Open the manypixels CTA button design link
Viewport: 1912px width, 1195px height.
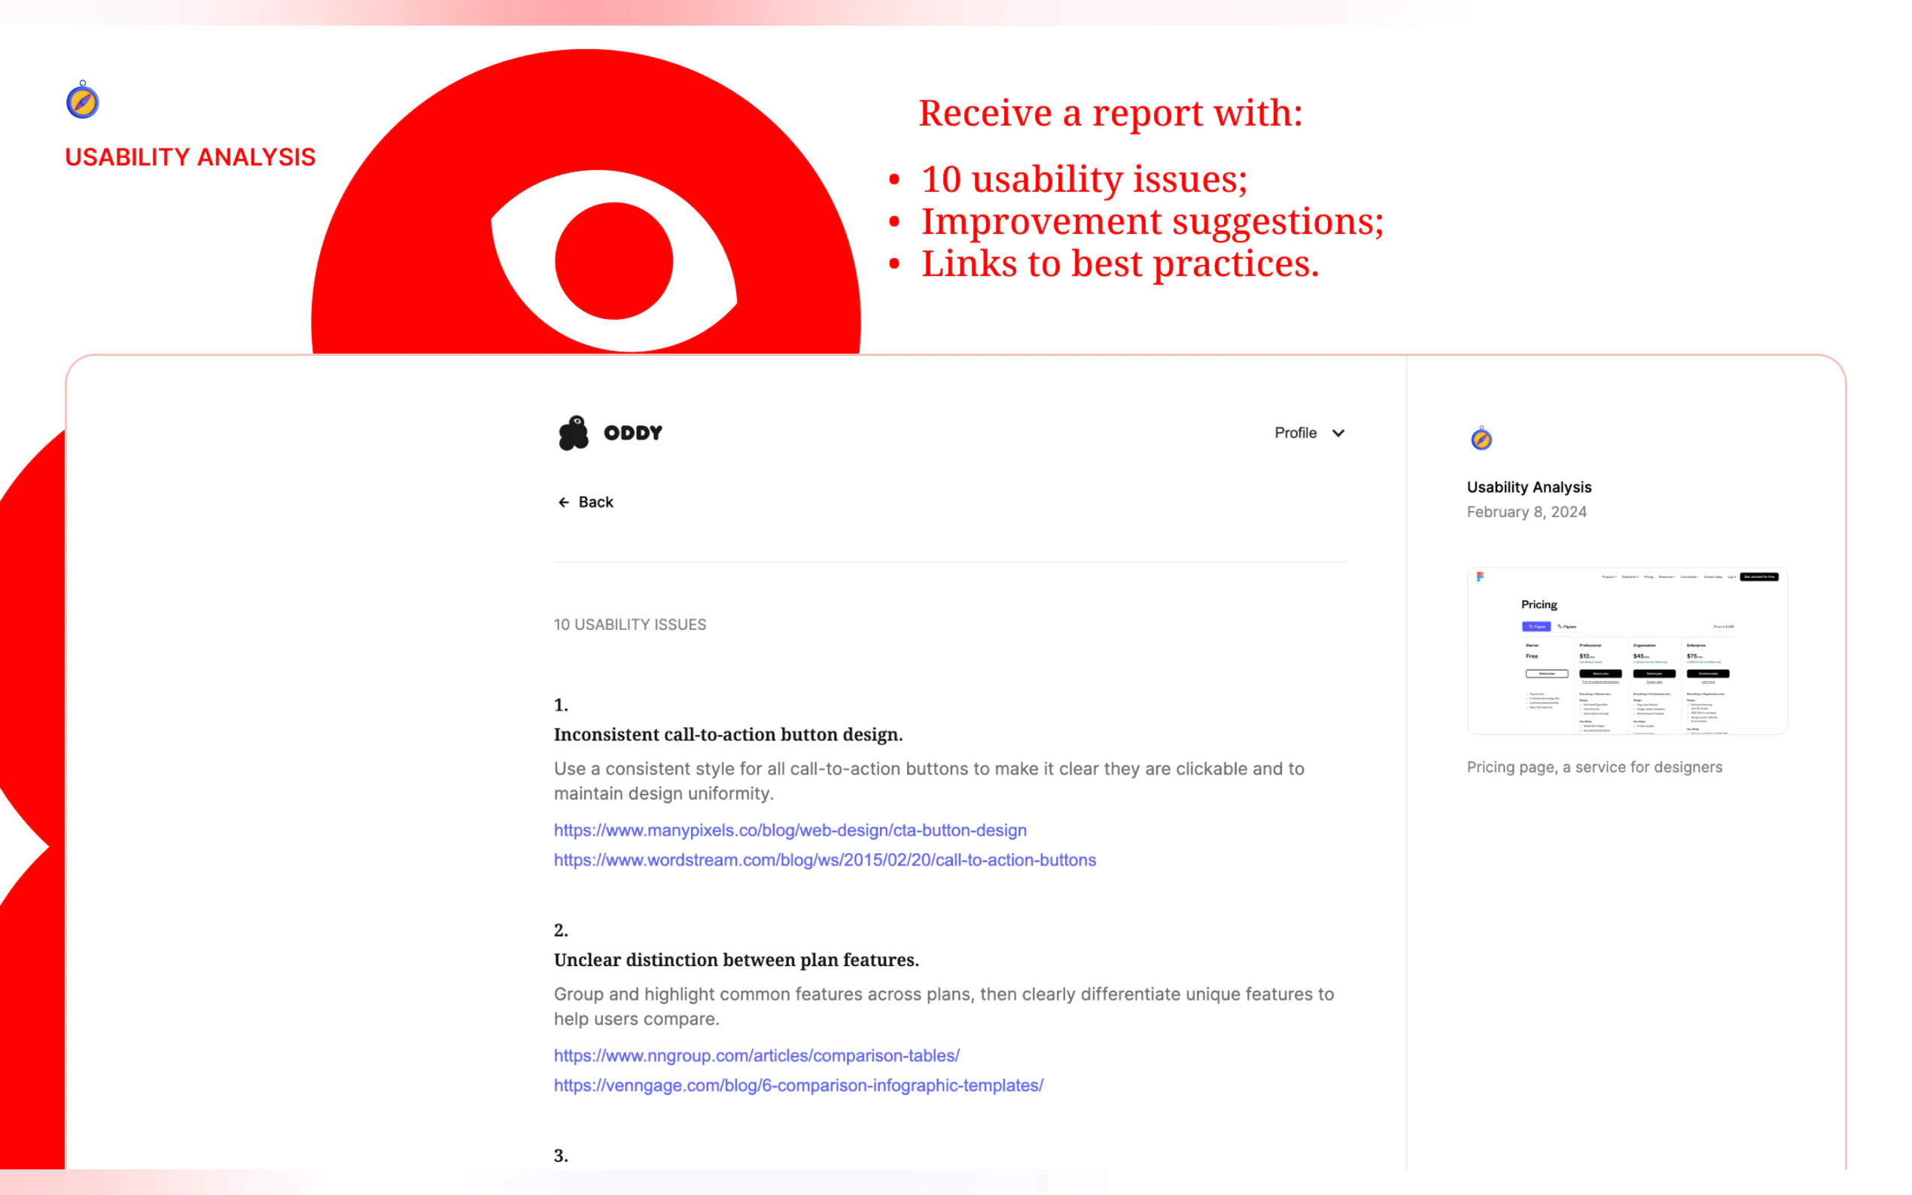tap(790, 830)
